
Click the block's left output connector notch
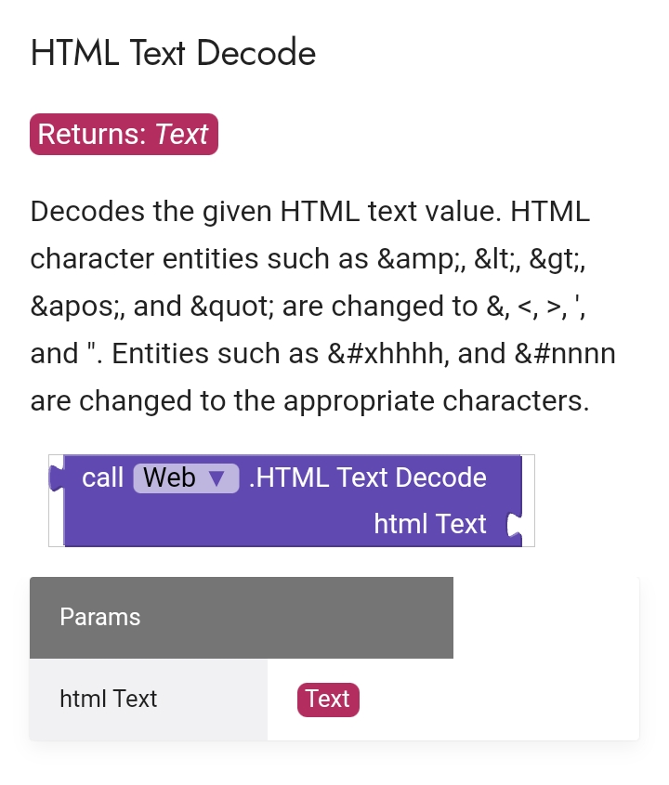point(57,478)
